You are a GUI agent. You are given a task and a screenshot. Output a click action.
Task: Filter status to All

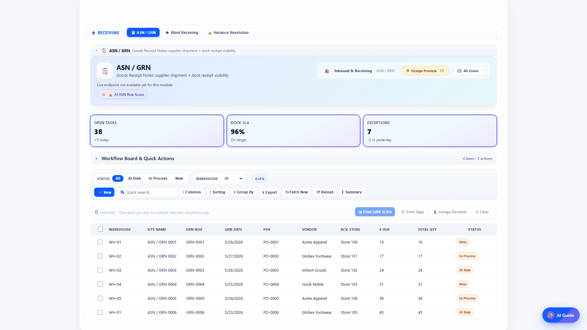(x=118, y=178)
